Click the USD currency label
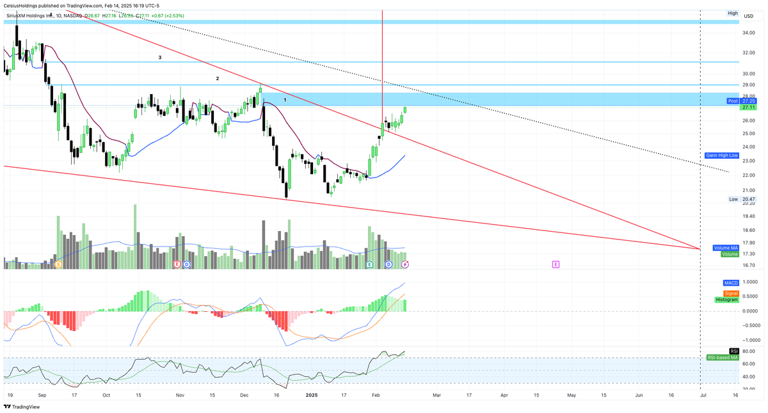 (749, 16)
